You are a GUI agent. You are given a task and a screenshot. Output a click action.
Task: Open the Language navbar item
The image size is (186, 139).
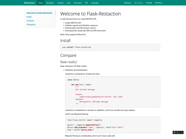(95, 3)
